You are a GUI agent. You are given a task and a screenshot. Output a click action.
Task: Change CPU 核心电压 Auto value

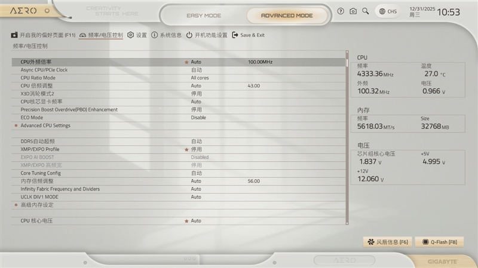click(x=196, y=221)
